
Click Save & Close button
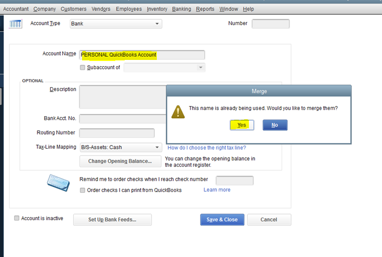(x=222, y=220)
